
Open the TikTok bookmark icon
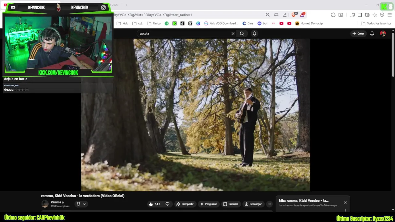[182, 23]
